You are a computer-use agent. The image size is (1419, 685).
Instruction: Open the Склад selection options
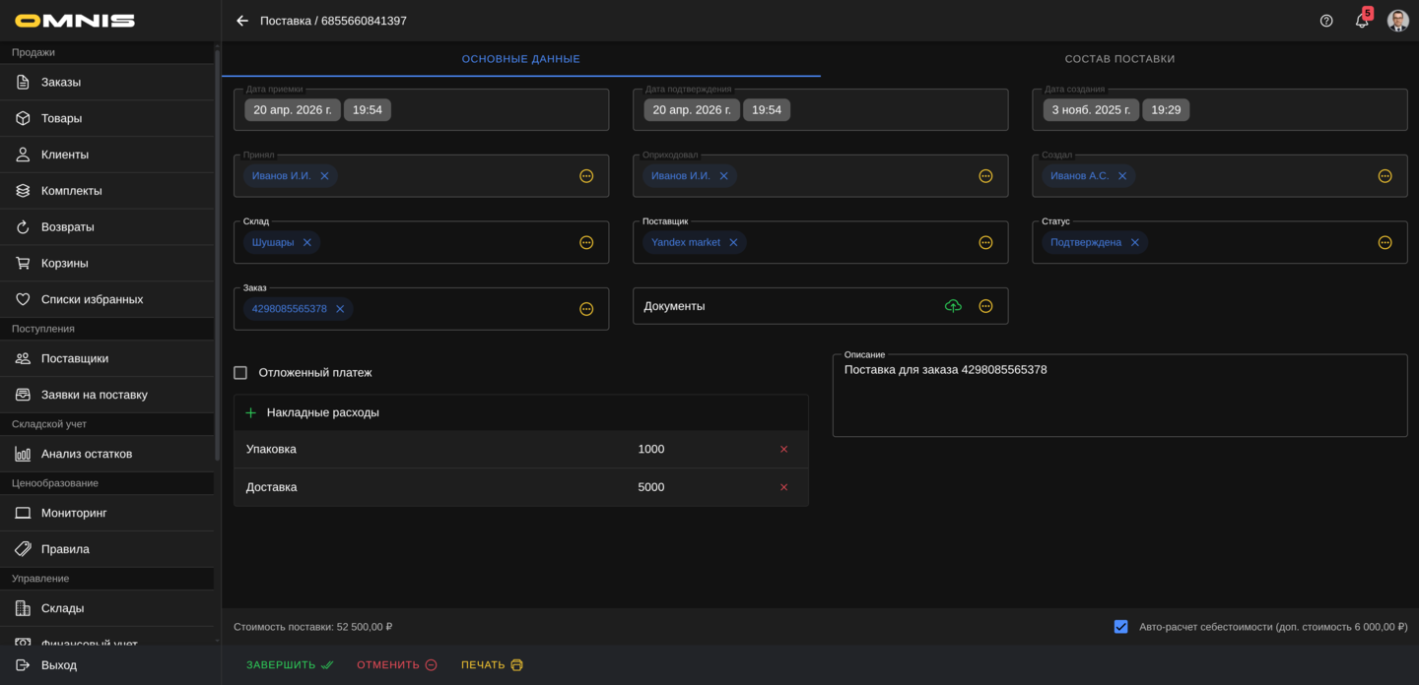tap(586, 243)
